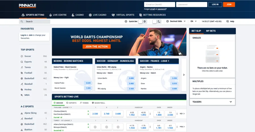This screenshot has width=255, height=132.
Task: Click the Virtual Sports icon
Action: (113, 15)
